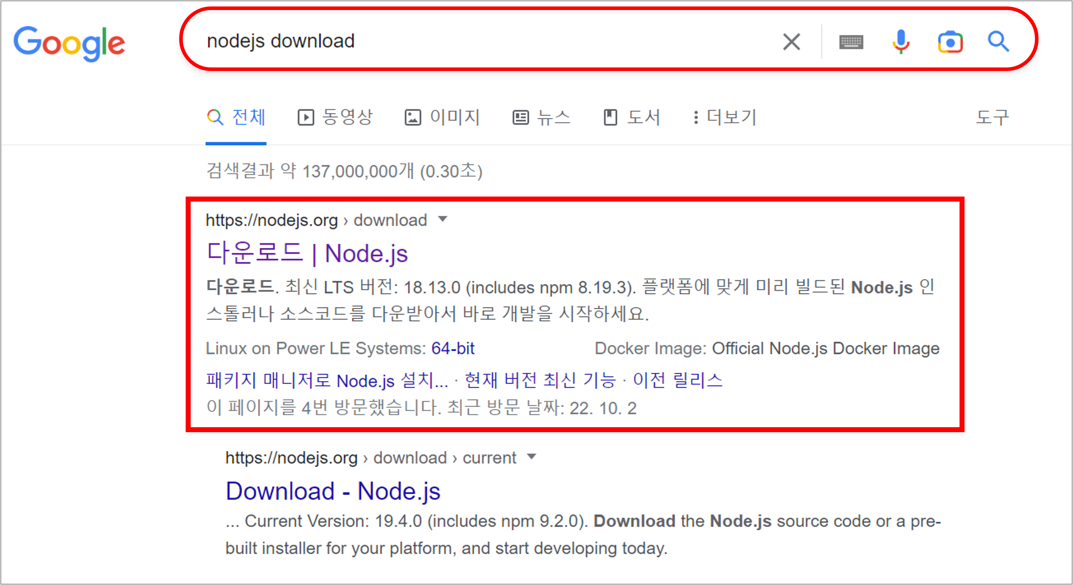This screenshot has height=585, width=1073.
Task: Open the 이전 릴리스 previous releases link
Action: (678, 380)
